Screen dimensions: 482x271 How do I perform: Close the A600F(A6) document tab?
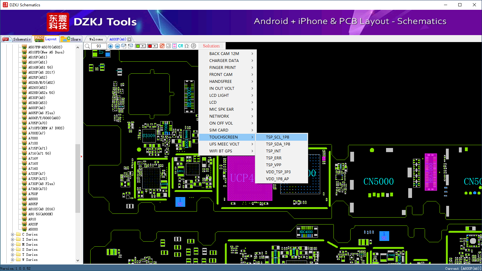(x=129, y=40)
